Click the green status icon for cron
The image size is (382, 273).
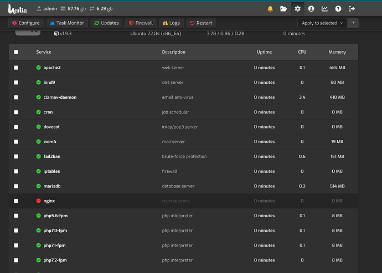point(39,112)
